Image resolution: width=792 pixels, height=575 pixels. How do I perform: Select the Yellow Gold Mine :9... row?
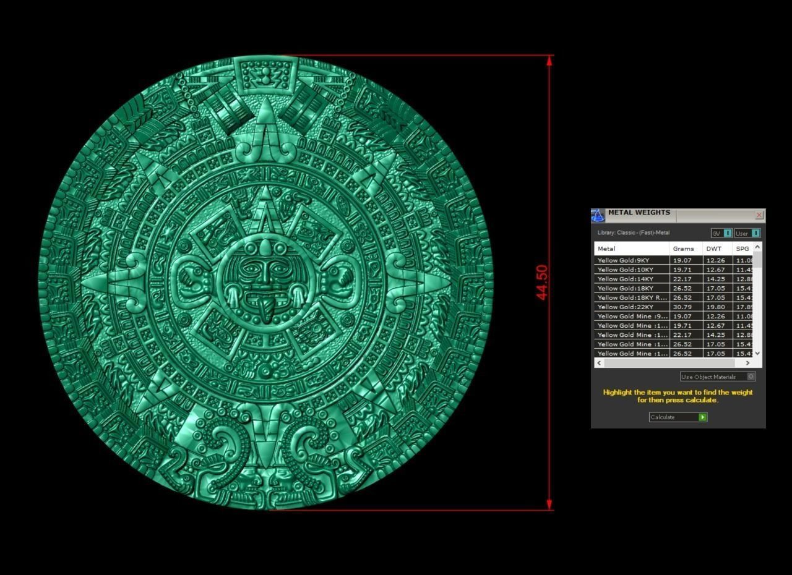[x=674, y=316]
